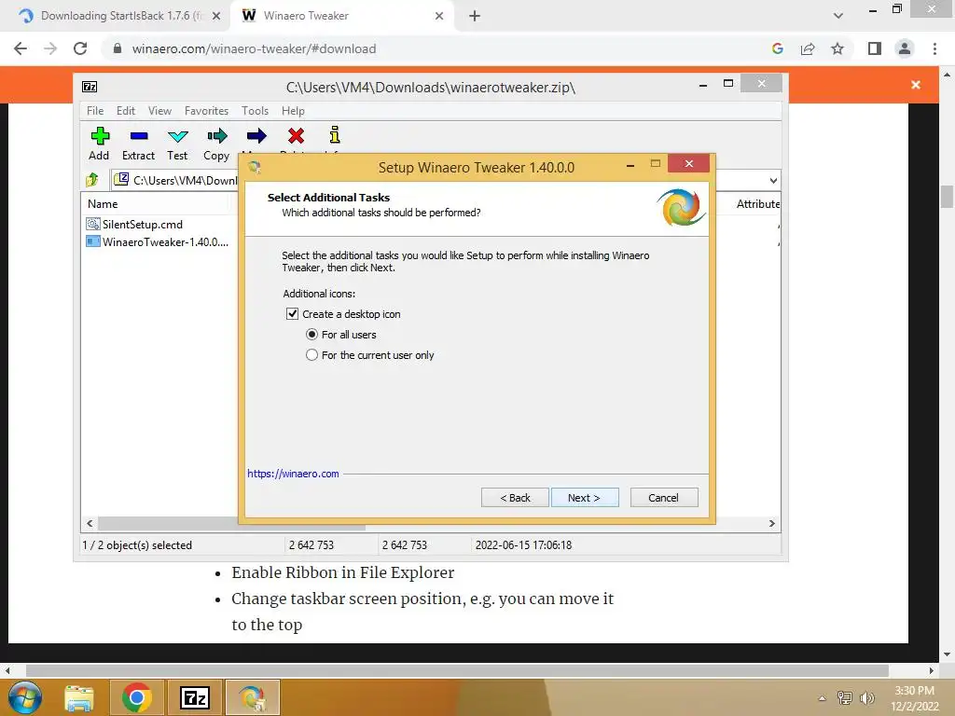Switch to Winaero Setup from the taskbar

tap(253, 697)
